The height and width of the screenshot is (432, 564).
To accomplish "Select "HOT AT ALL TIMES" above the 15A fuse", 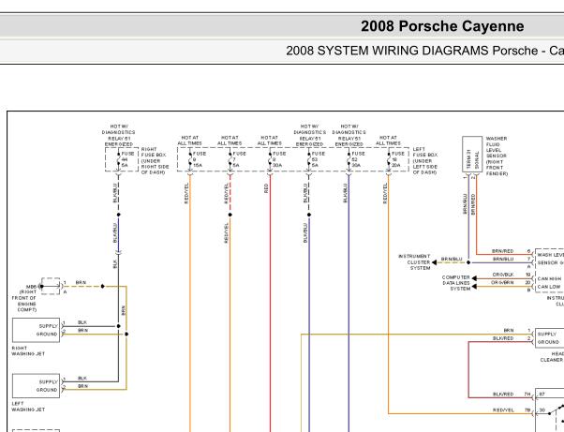I will pos(189,141).
